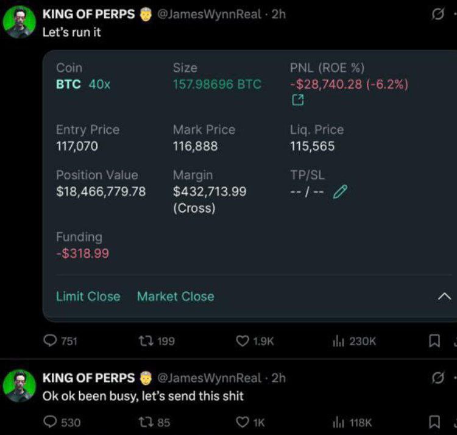The image size is (457, 435).
Task: Open @JamesWynnReal handle on second tweet
Action: 209,378
